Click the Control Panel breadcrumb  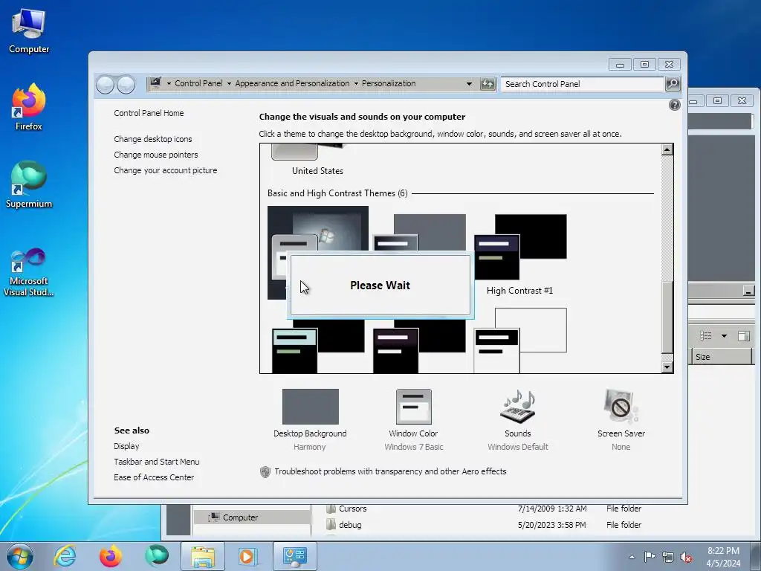198,83
